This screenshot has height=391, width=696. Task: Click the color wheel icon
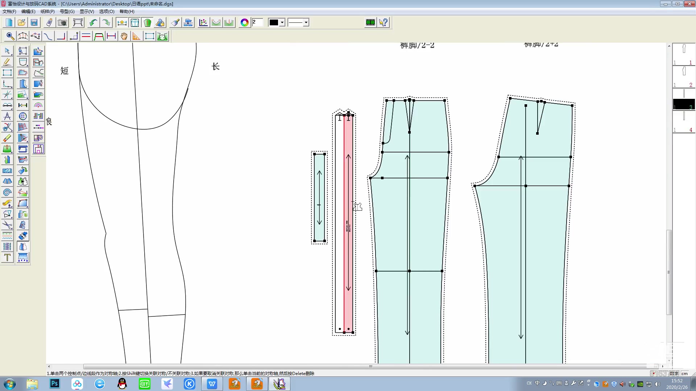[245, 22]
